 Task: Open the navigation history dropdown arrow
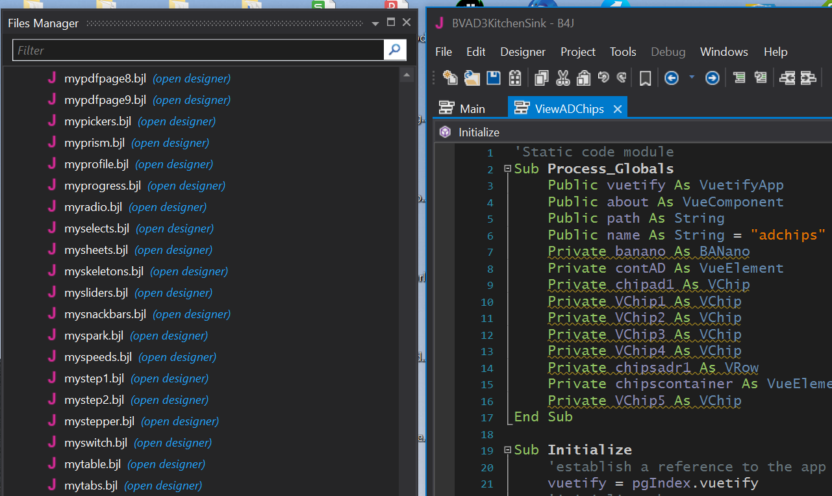(x=692, y=77)
